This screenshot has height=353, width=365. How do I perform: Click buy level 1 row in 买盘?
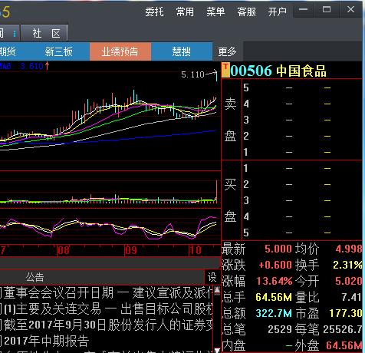pos(302,168)
